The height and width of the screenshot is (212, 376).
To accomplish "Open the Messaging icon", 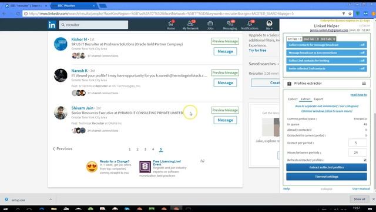I will tap(230, 25).
